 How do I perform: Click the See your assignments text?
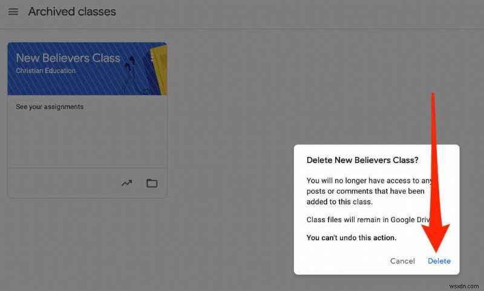[50, 106]
